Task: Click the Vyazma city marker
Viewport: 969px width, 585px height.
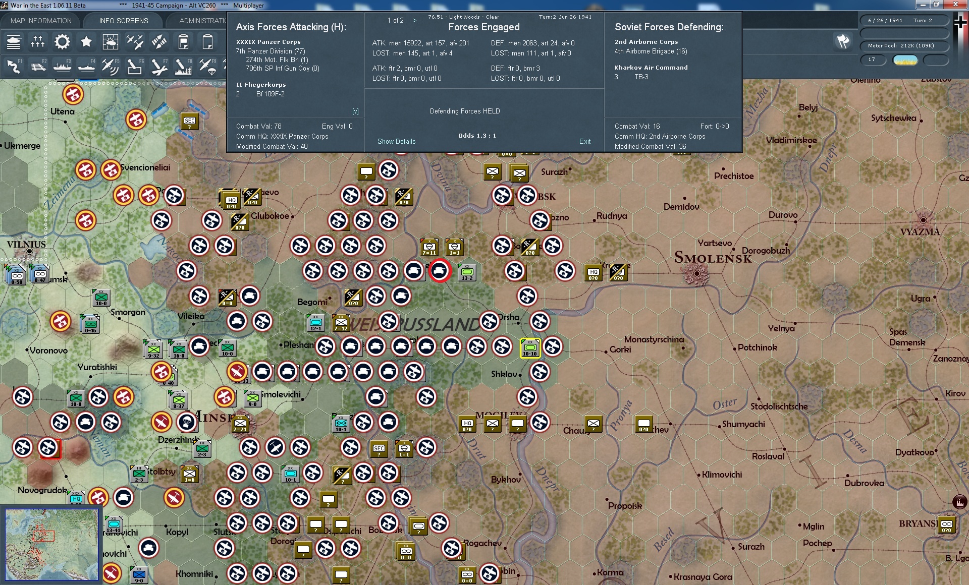Action: pyautogui.click(x=923, y=220)
